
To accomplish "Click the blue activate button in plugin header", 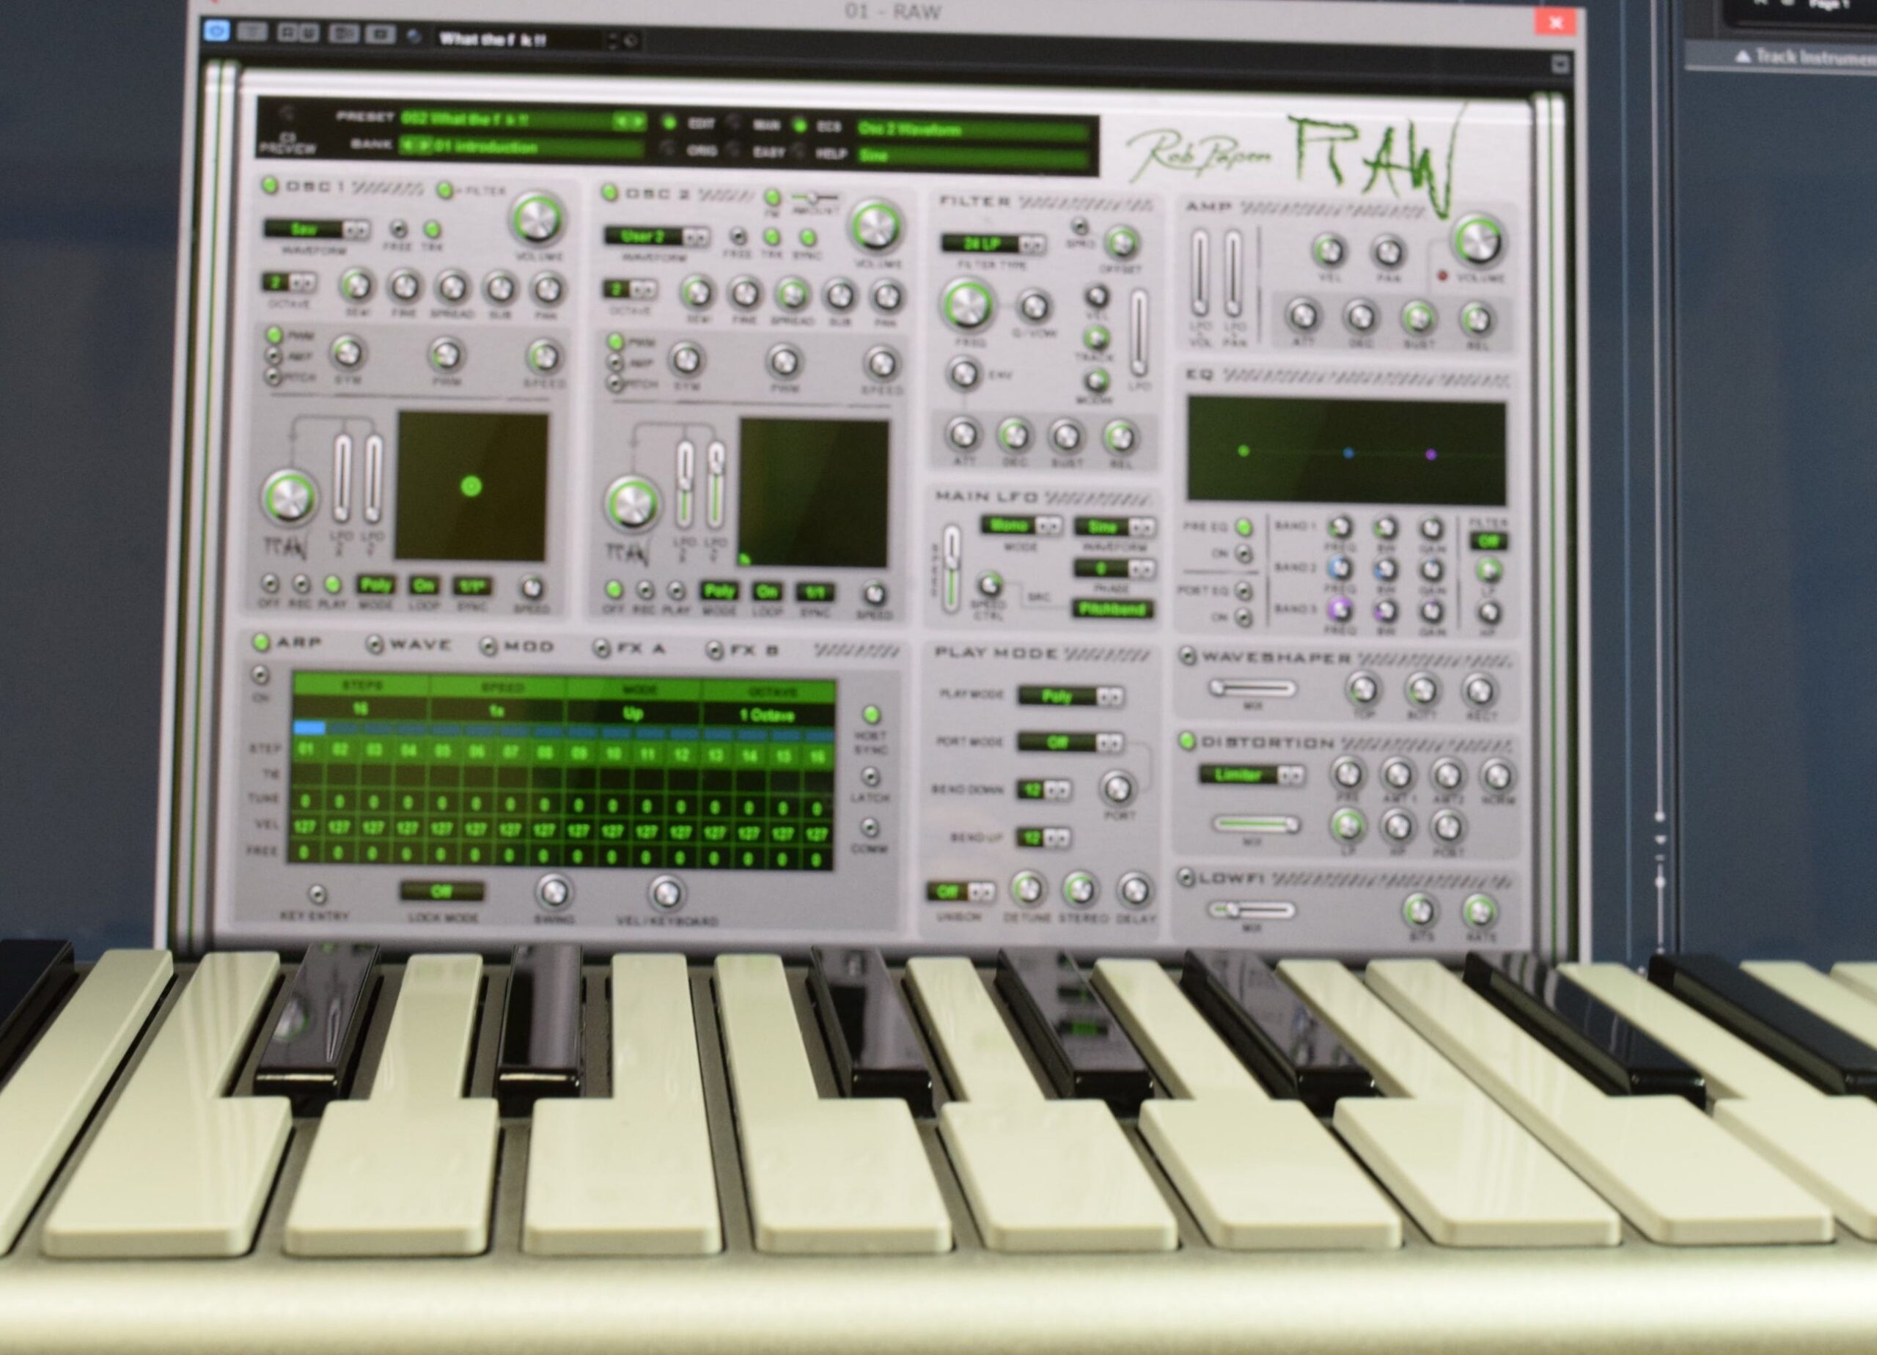I will [218, 32].
